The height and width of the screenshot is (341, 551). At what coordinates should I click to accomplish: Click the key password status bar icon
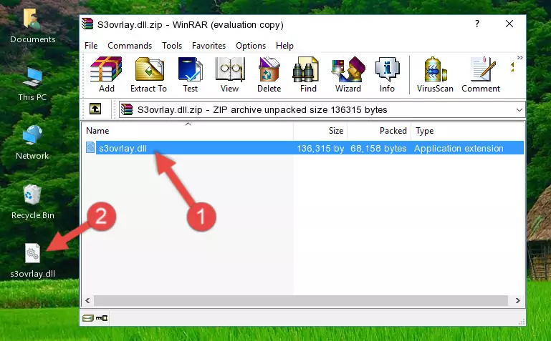tap(102, 318)
